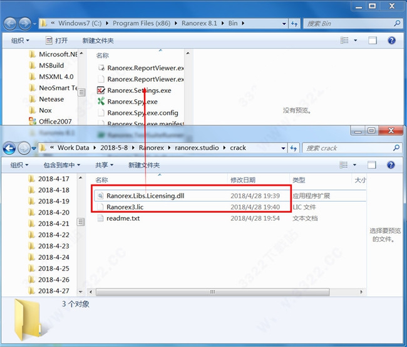Click the Ranorex.Spy.exe green icon
Screen dimensions: 407x347
click(x=101, y=102)
